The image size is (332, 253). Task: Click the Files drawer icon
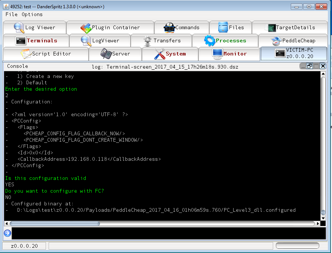223,27
